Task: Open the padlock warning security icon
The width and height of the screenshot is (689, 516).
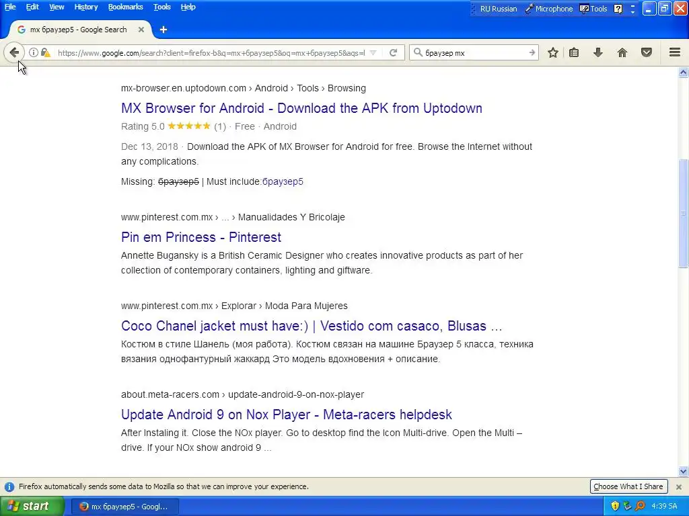Action: (x=46, y=52)
